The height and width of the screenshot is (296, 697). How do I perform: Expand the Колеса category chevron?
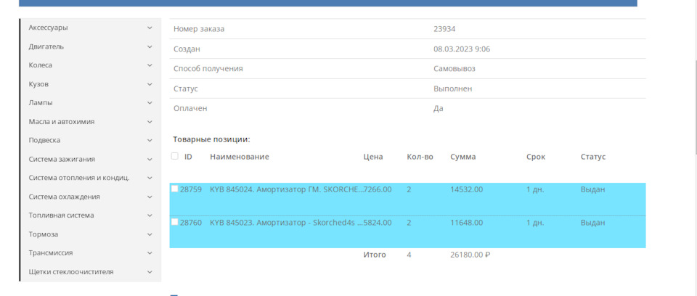[x=150, y=65]
